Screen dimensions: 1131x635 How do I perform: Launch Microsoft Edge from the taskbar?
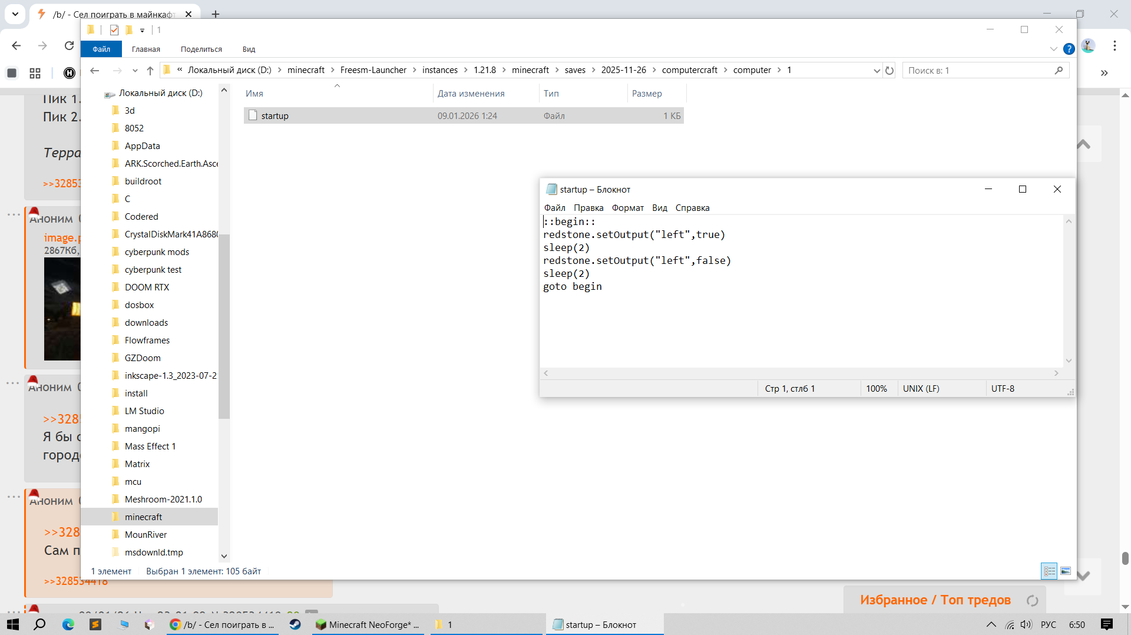tap(68, 624)
